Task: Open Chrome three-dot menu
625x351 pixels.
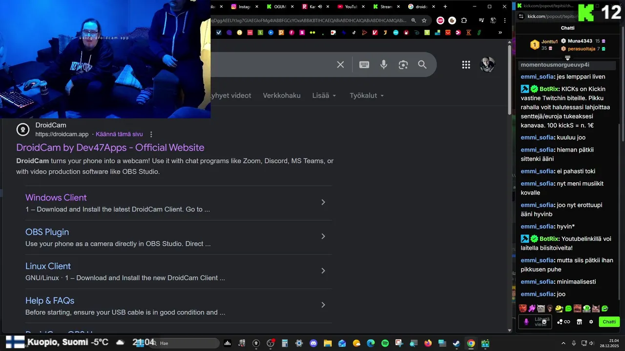Action: 505,20
